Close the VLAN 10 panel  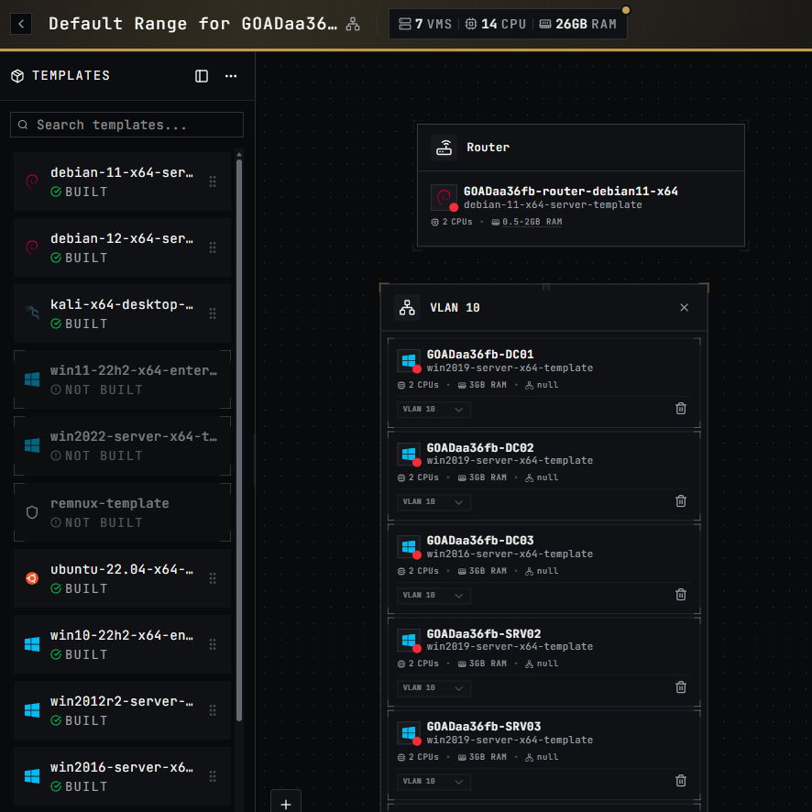684,308
